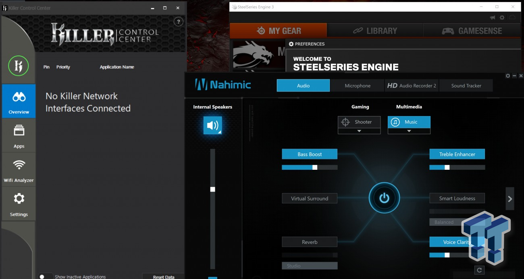
Task: Sort by the Priority column header
Action: click(63, 67)
